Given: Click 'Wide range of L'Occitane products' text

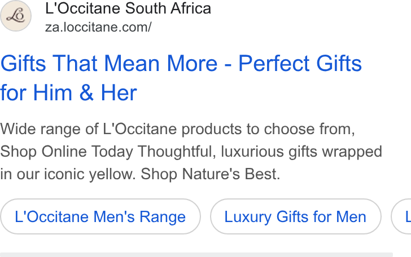Looking at the screenshot, I should tap(121, 129).
